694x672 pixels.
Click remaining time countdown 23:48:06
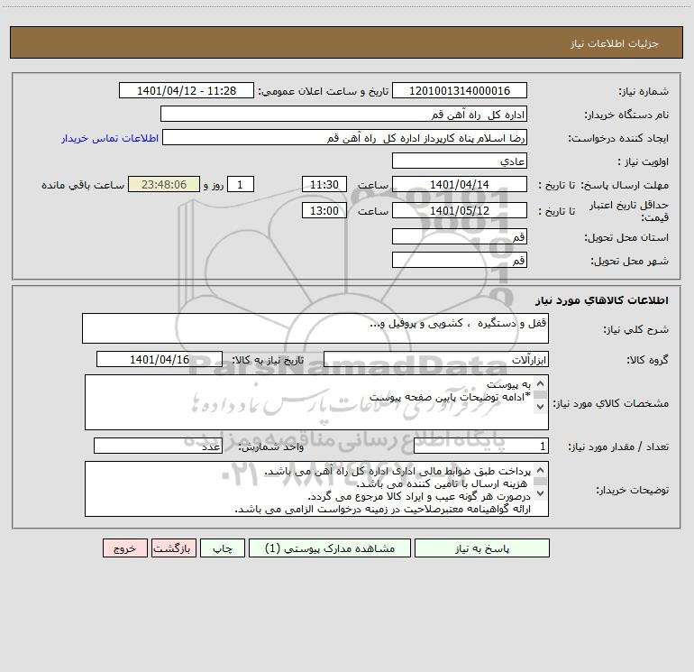click(x=164, y=184)
